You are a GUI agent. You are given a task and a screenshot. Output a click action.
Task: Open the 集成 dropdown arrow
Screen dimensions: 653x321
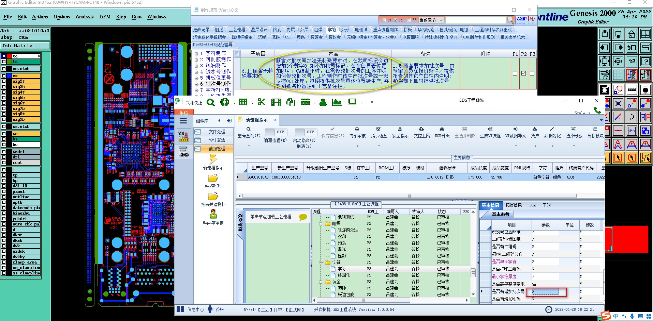535,146
